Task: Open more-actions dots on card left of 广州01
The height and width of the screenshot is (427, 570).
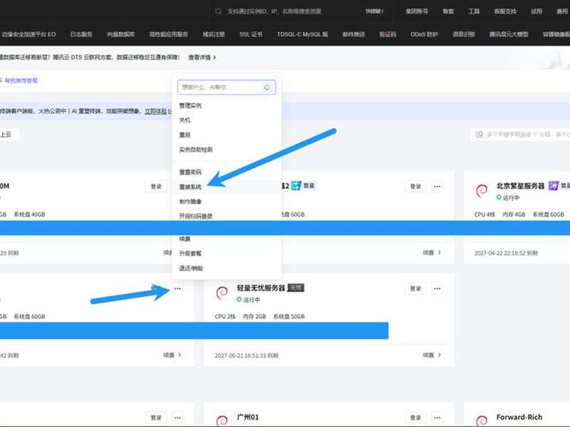Action: (177, 418)
